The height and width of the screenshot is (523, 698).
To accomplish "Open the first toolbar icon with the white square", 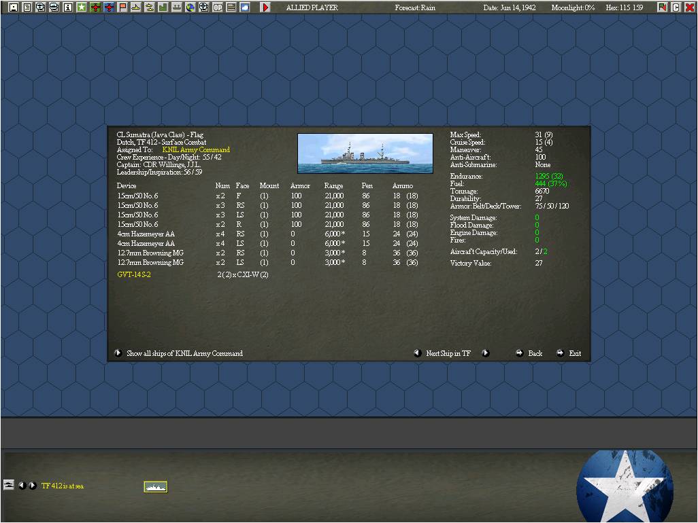I will (x=14, y=7).
